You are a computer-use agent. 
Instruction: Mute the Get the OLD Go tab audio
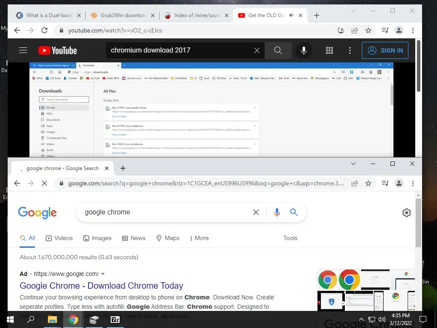tap(291, 15)
